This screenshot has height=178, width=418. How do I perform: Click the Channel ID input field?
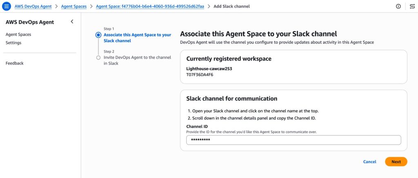tap(293, 140)
